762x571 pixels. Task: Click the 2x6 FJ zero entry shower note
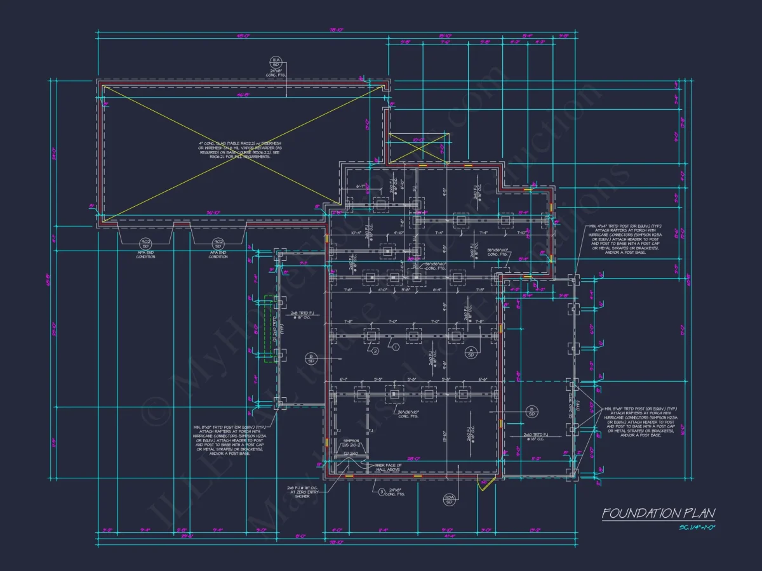pos(302,492)
